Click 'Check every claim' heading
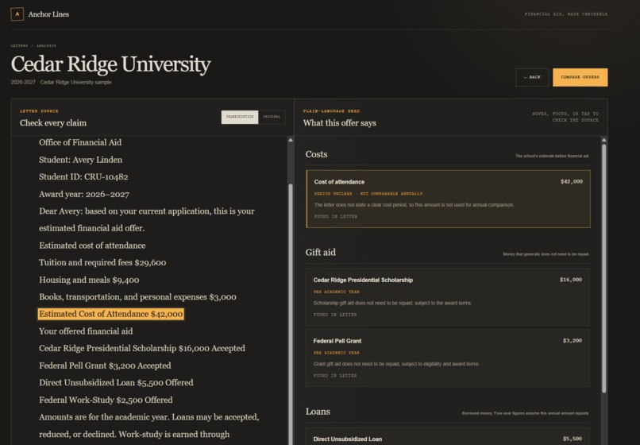Screen dimensions: 640x445 pyautogui.click(x=53, y=123)
